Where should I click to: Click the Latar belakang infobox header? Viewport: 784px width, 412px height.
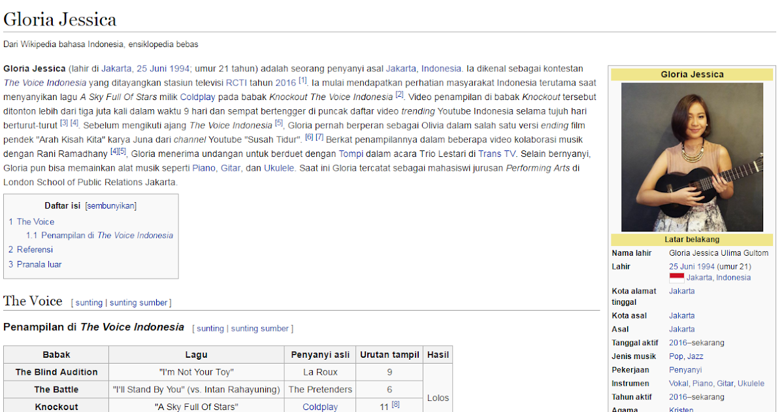[x=692, y=239]
